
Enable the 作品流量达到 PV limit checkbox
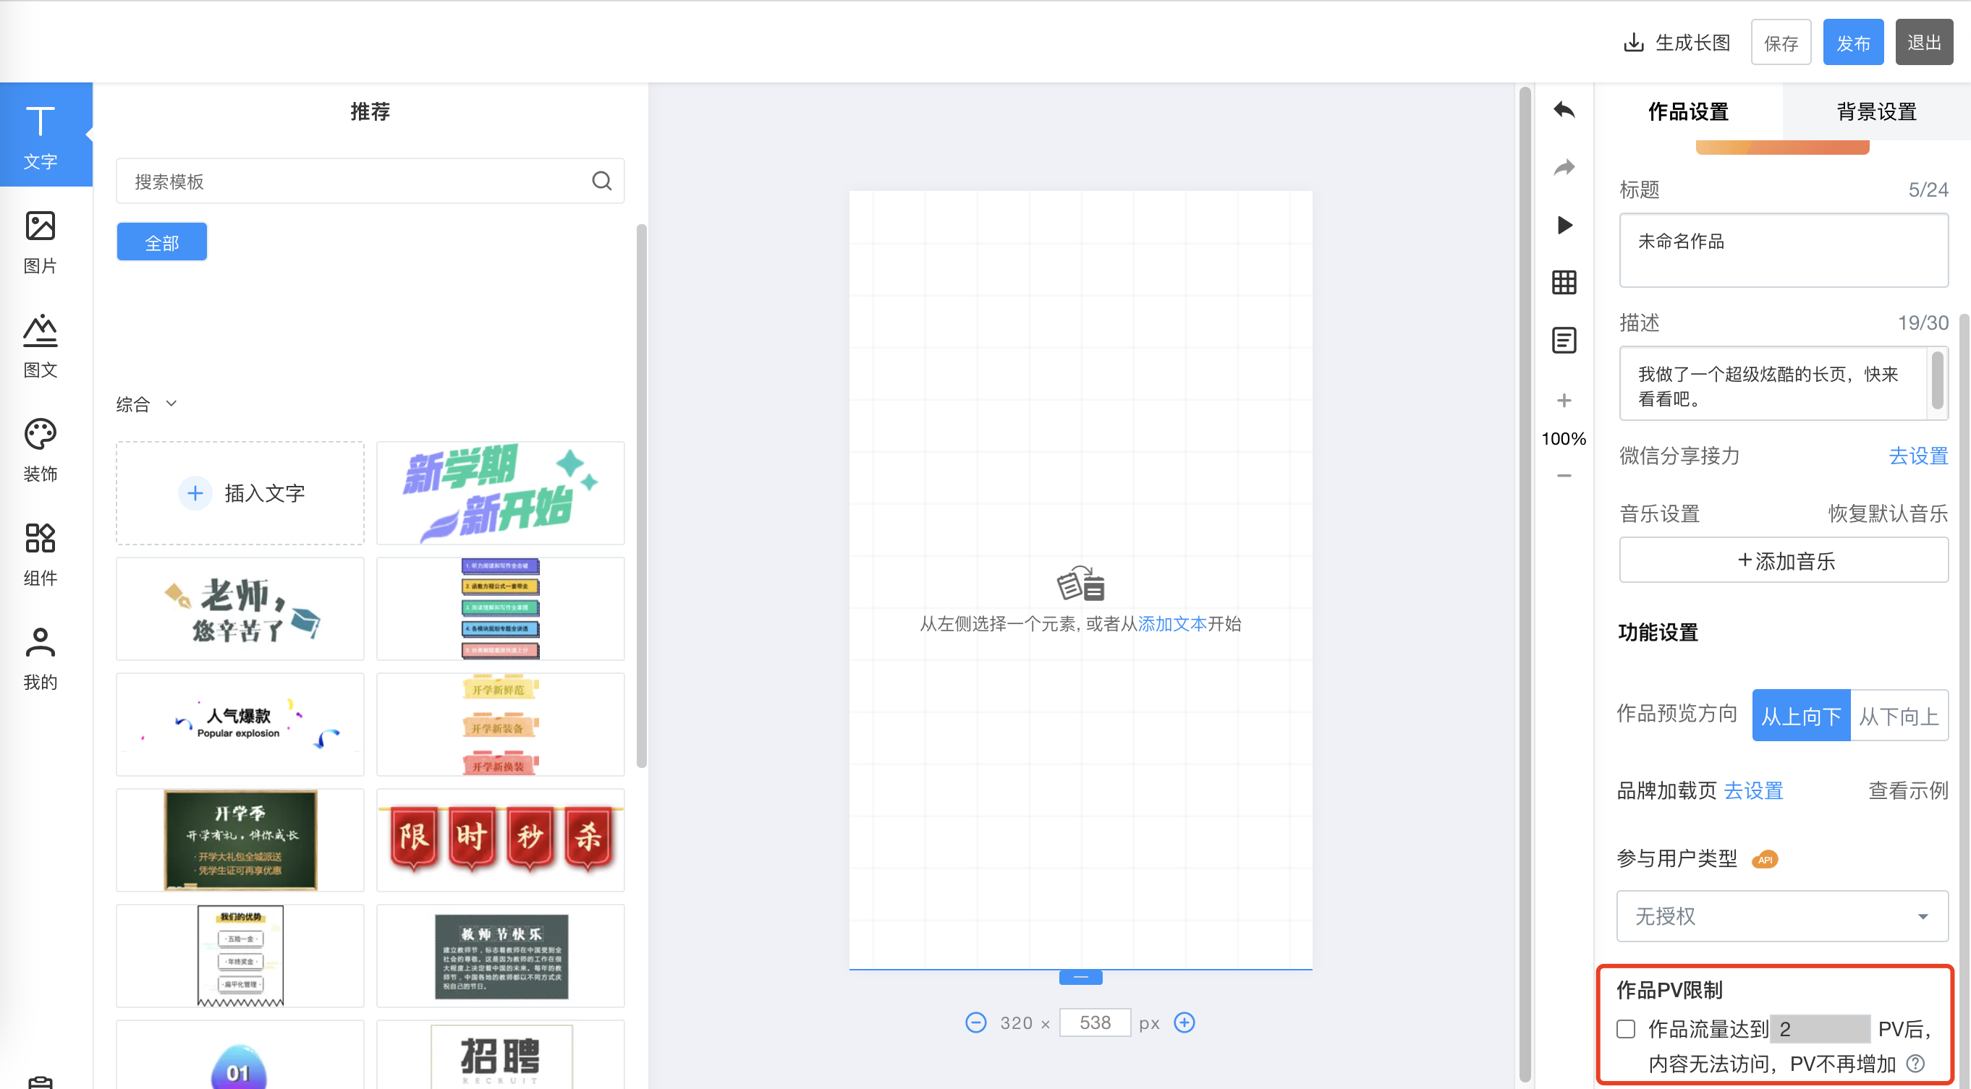(1626, 1028)
